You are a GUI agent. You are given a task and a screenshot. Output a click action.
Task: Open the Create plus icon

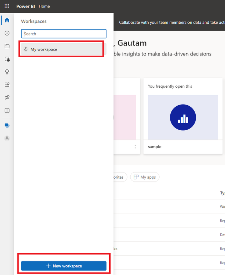point(7,33)
